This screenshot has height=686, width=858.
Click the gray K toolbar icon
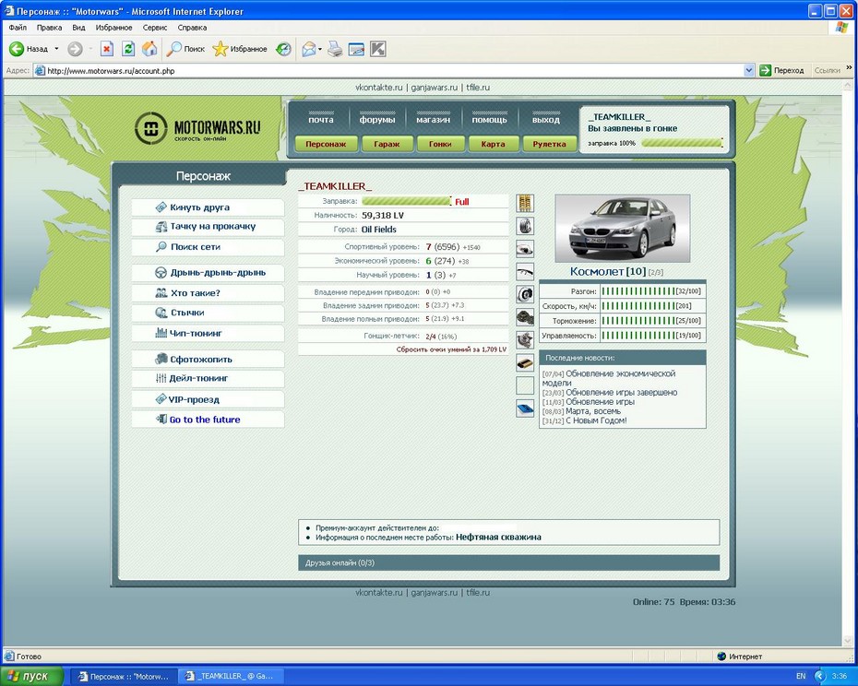click(378, 49)
